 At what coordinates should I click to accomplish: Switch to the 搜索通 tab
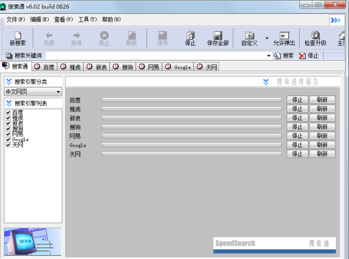tap(15, 66)
